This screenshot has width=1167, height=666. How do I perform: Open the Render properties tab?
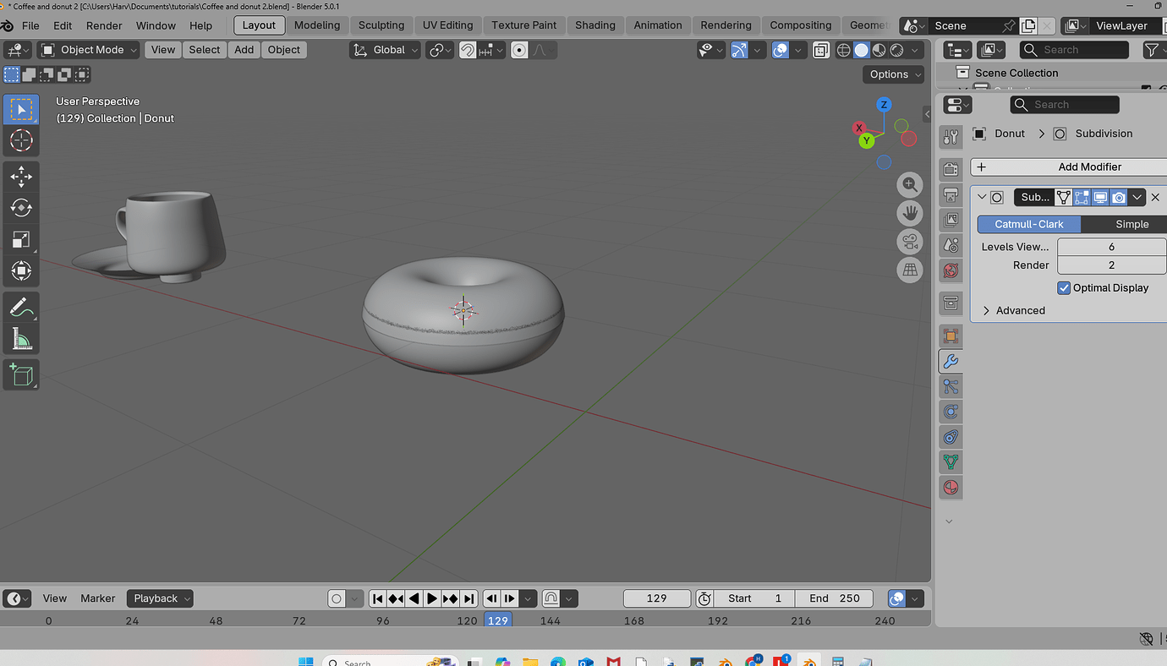coord(951,170)
